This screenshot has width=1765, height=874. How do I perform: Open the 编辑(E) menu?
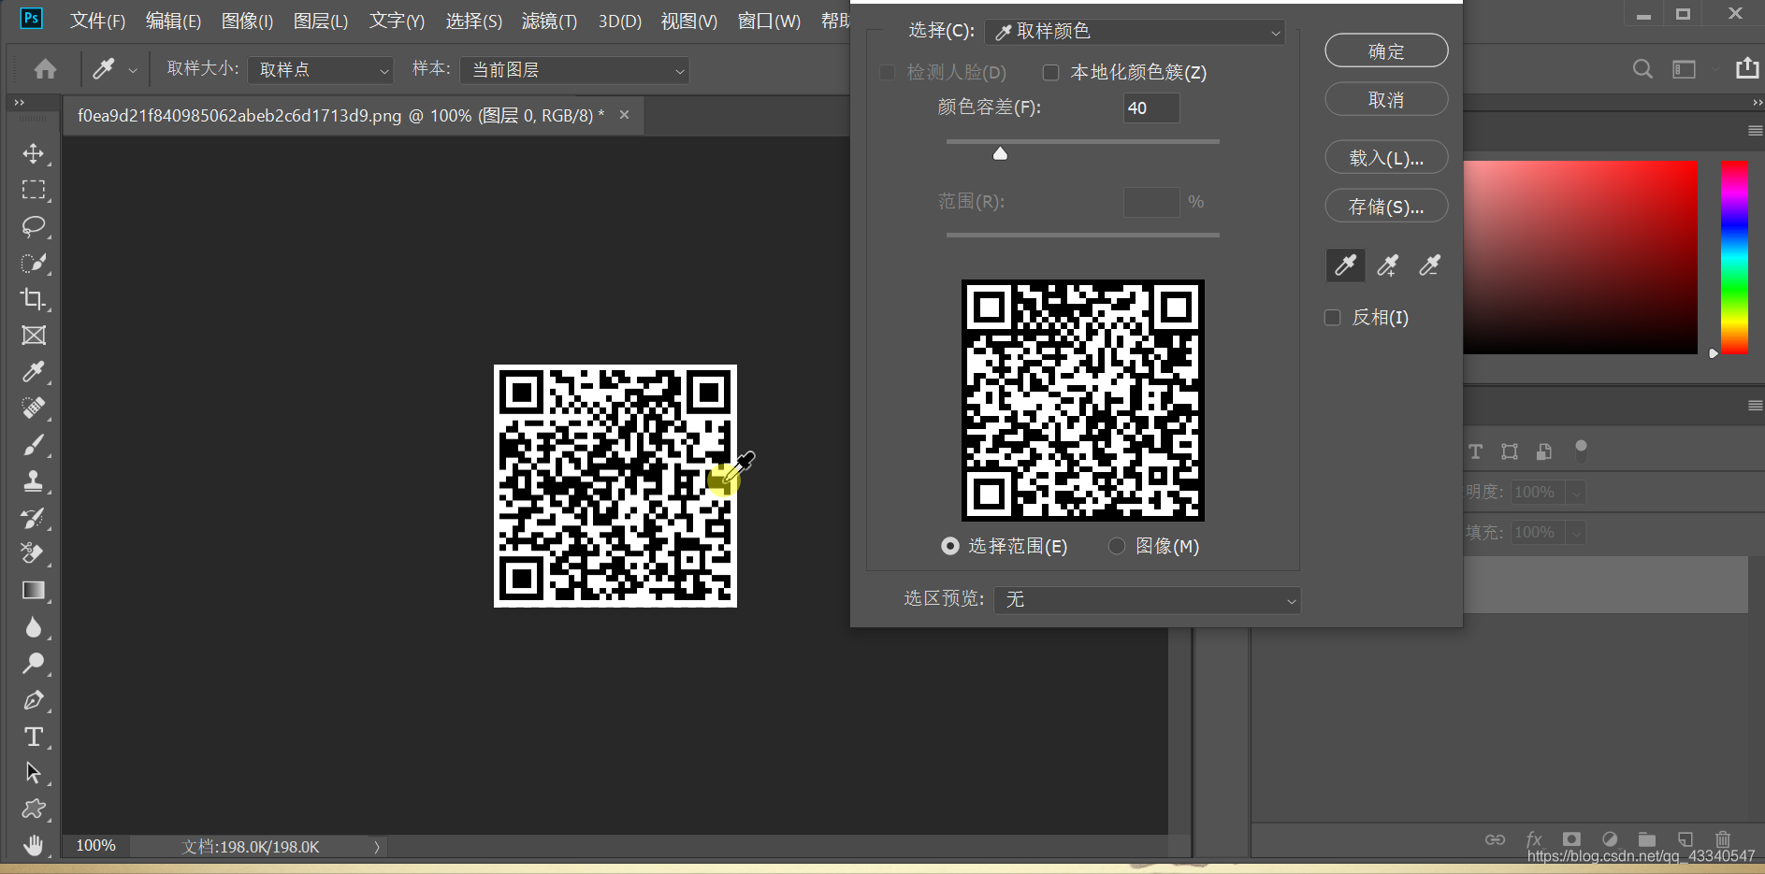click(173, 21)
